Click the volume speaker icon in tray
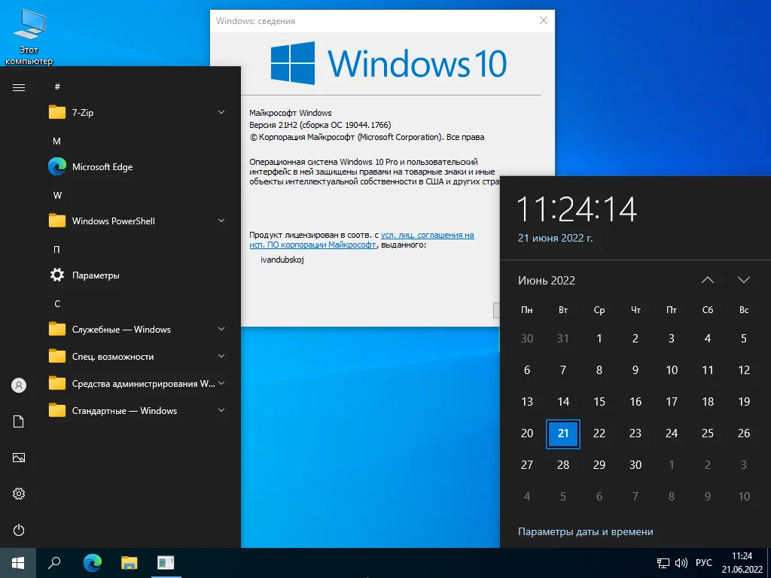 click(x=681, y=562)
